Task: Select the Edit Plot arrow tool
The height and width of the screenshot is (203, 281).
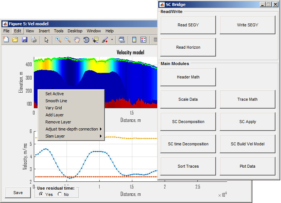Action: (x=46, y=40)
